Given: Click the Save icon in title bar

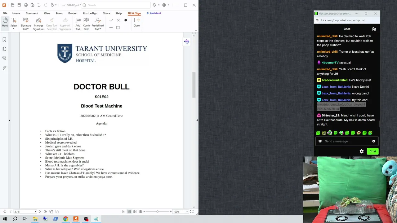Looking at the screenshot, I should click(x=19, y=5).
